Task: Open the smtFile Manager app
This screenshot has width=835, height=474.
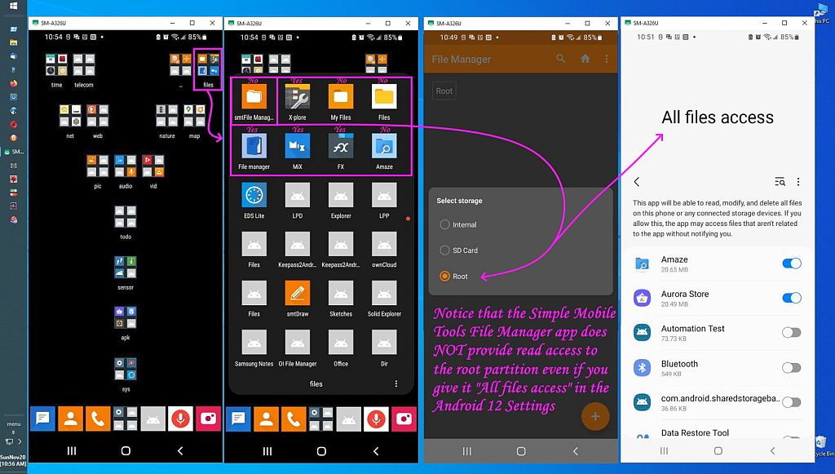Action: pyautogui.click(x=254, y=97)
